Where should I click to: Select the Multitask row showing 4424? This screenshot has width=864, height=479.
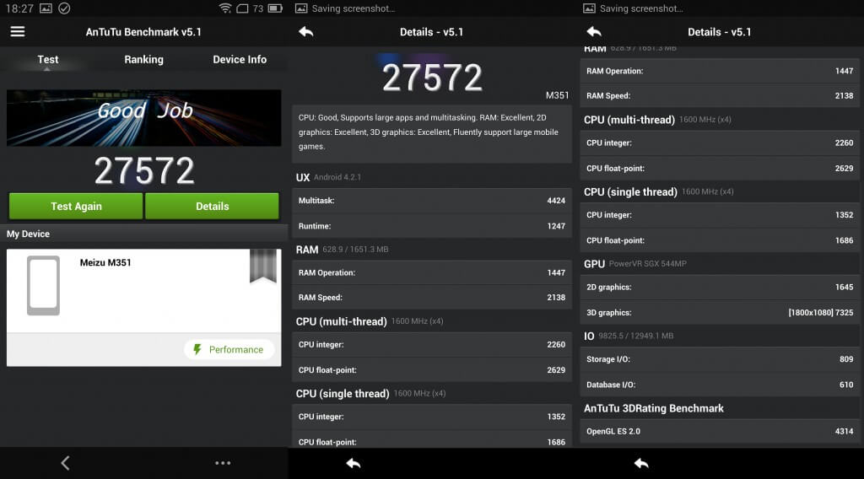432,201
